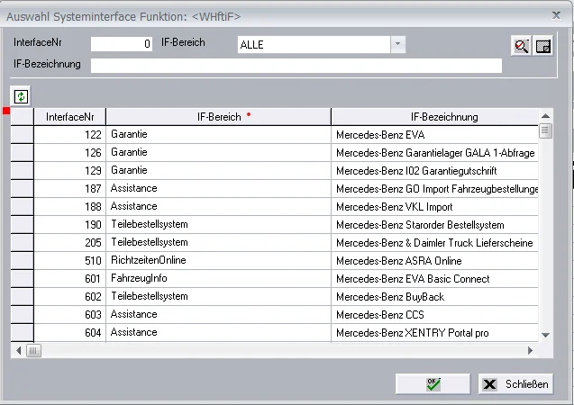Screen dimensions: 574x405
Task: Select Mercedes-Benz ASRA Online
Action: click(434, 260)
